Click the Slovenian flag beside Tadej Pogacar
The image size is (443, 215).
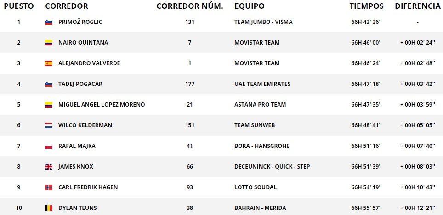click(49, 84)
